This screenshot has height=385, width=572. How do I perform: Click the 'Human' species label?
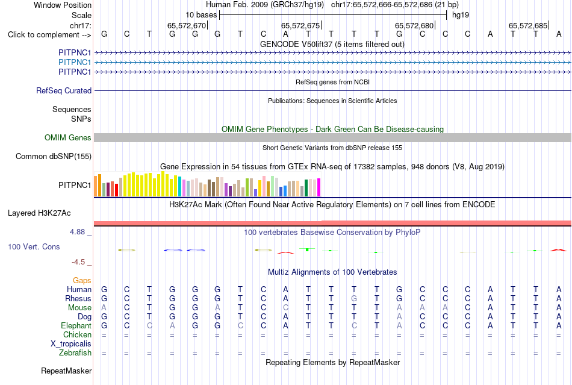click(x=79, y=289)
